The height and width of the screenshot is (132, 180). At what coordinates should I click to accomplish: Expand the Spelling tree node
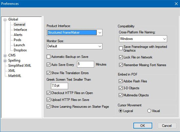(5, 61)
